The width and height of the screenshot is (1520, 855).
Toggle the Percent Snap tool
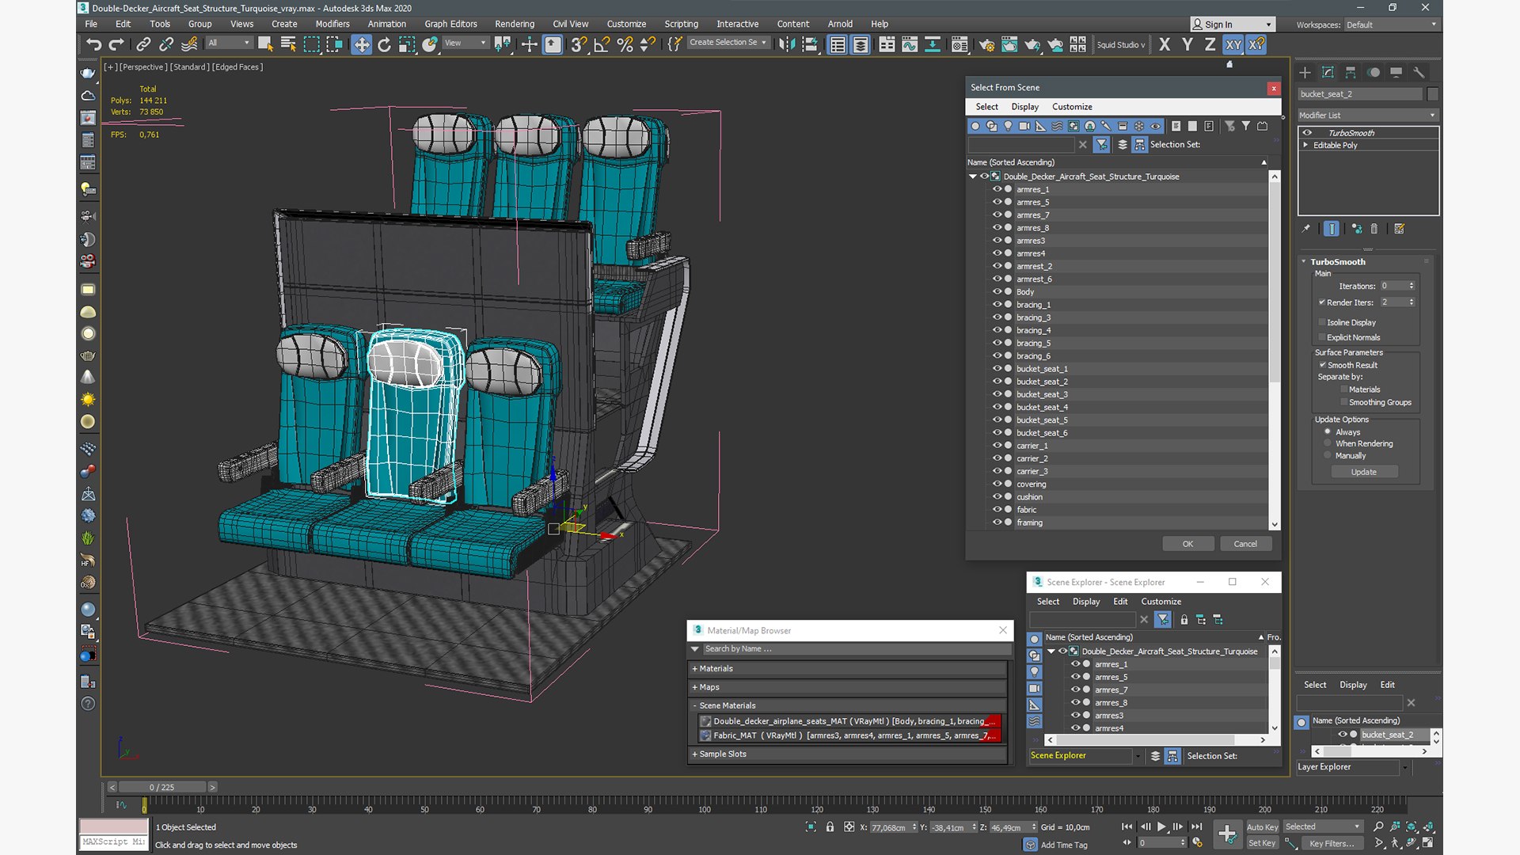click(x=625, y=44)
